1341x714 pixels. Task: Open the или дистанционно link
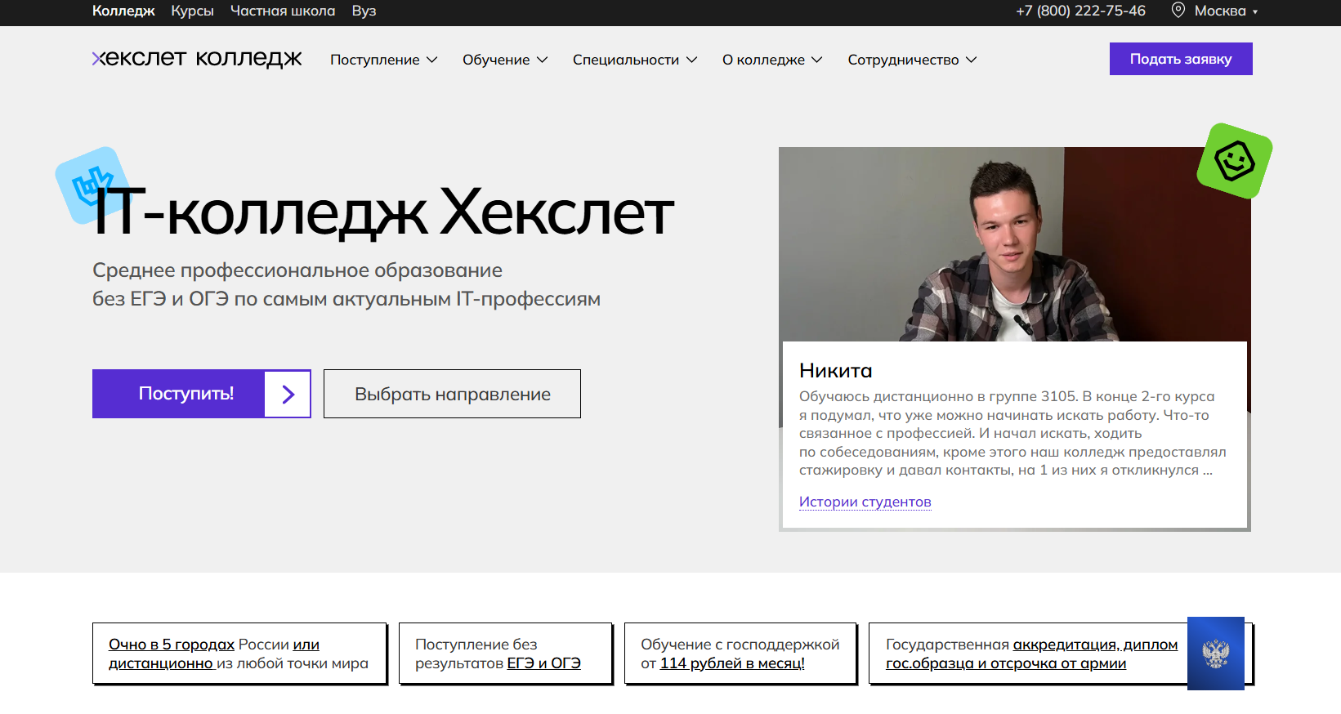(x=214, y=654)
